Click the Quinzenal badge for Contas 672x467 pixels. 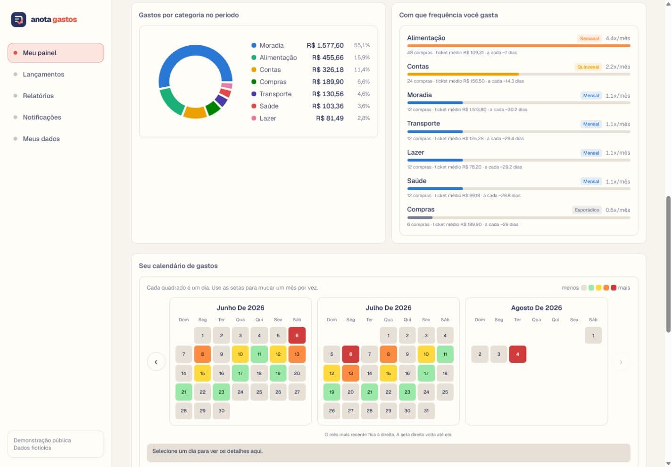(588, 67)
